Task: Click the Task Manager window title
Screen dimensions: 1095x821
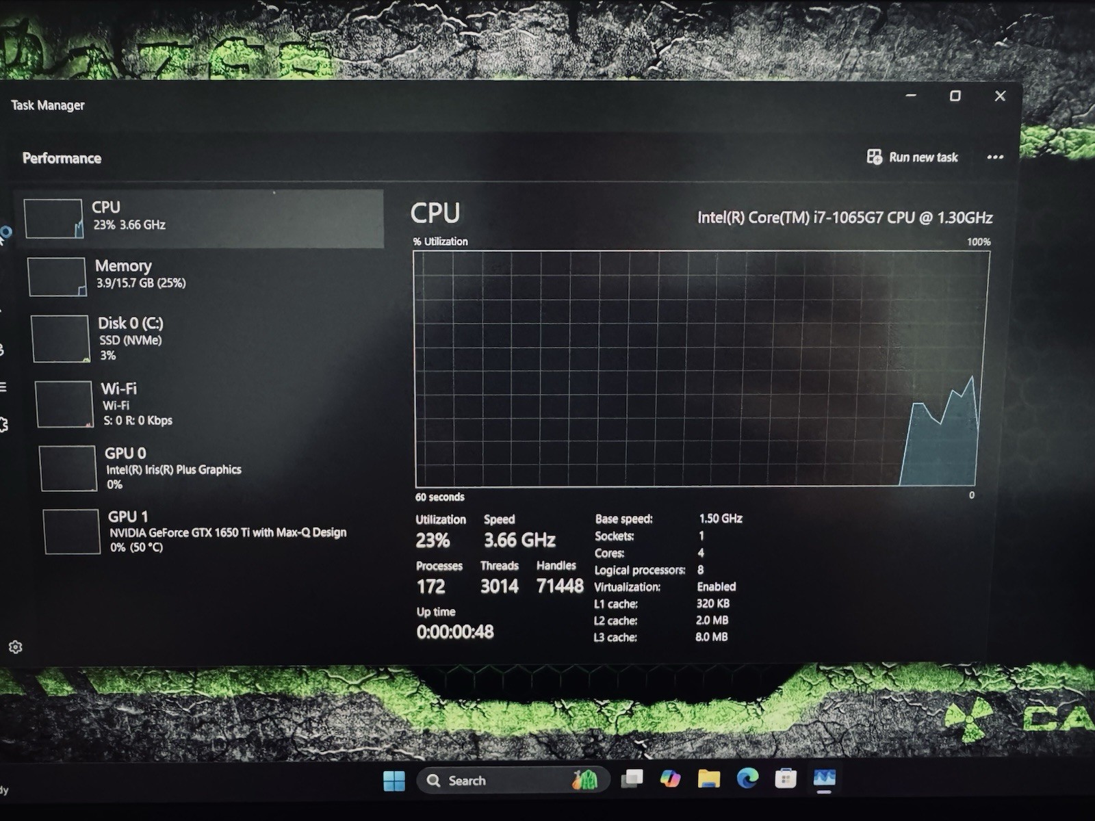Action: (x=48, y=105)
